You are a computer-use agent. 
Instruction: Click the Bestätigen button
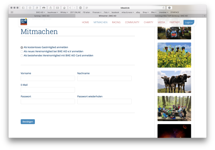pos(28,121)
